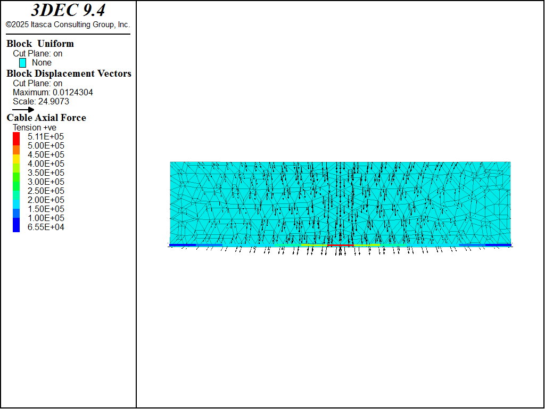This screenshot has height=409, width=545.
Task: Select the Block Uniform legend heading
Action: (x=40, y=44)
